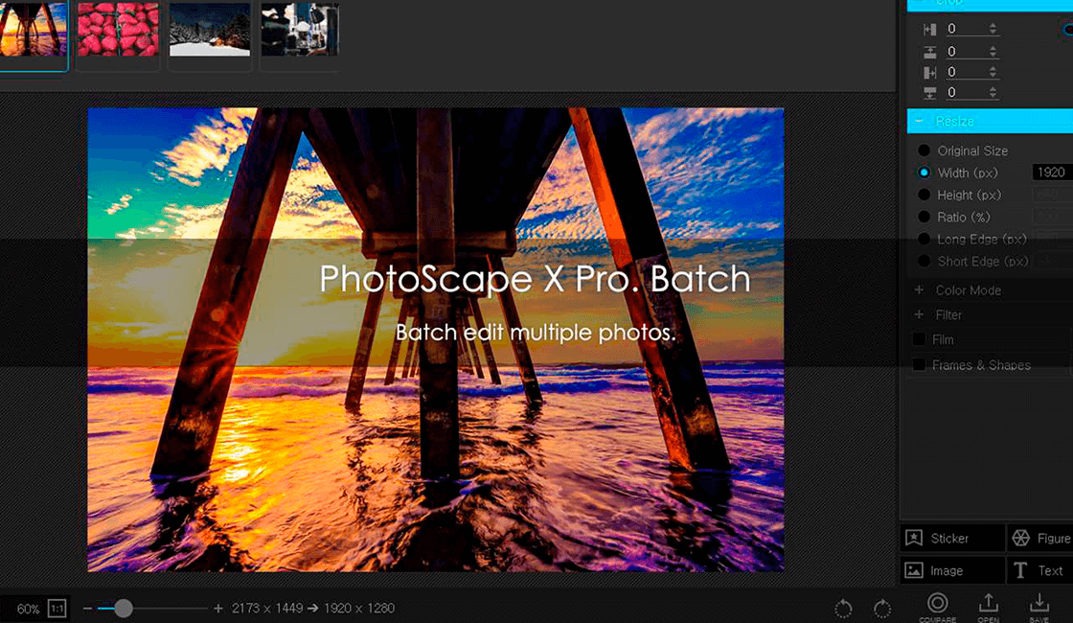Add a Sticker
Screen dimensions: 1073x623
pyautogui.click(x=952, y=538)
